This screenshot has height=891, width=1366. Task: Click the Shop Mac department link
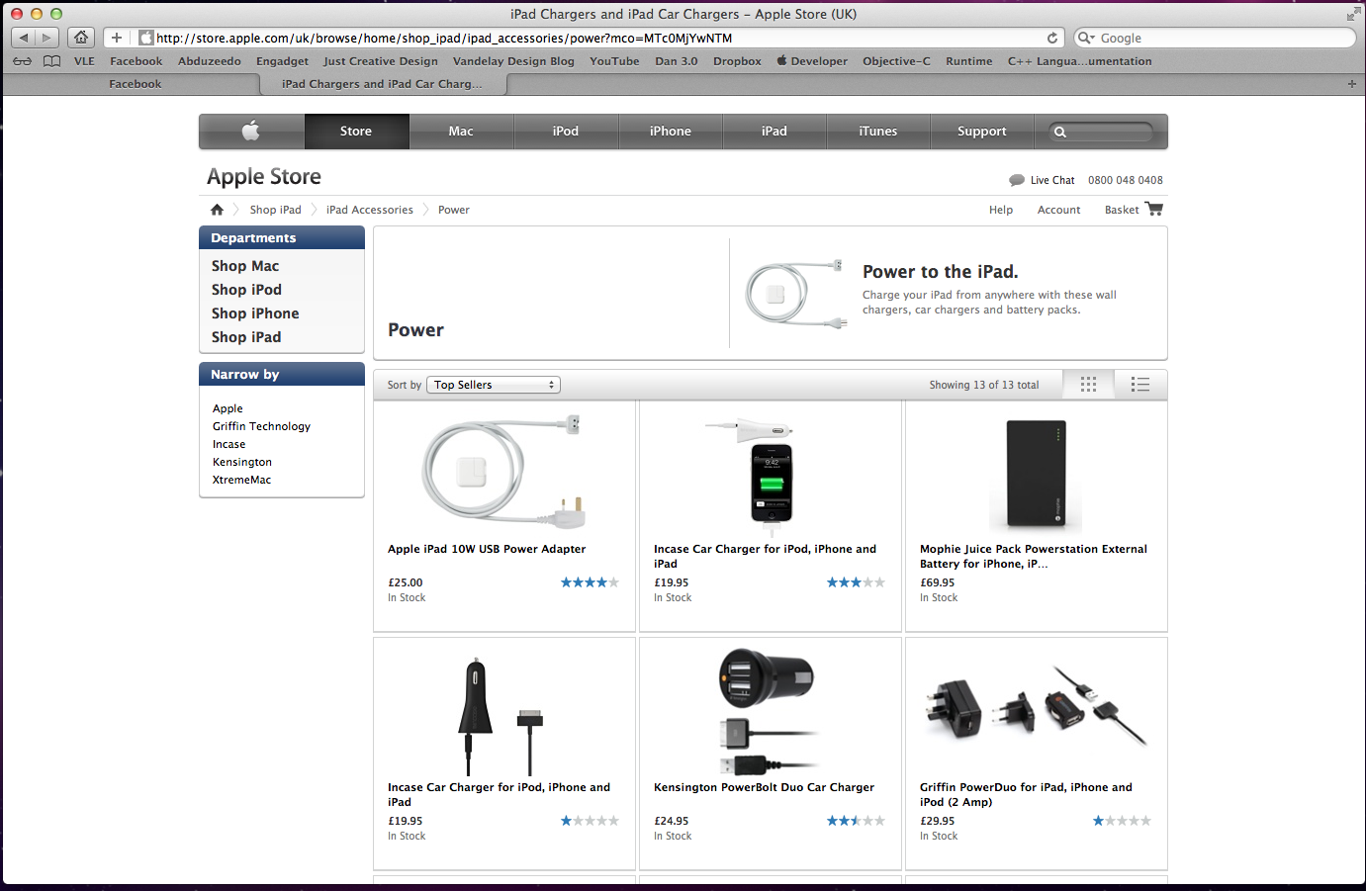(245, 266)
